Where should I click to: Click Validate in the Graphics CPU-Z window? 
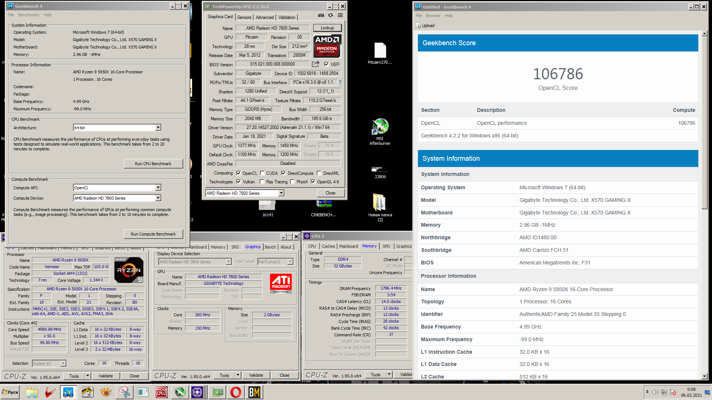point(256,375)
